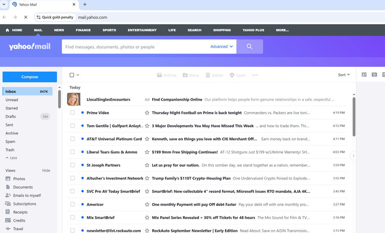
Task: Star the St Joseph Partners email
Action: [x=147, y=165]
